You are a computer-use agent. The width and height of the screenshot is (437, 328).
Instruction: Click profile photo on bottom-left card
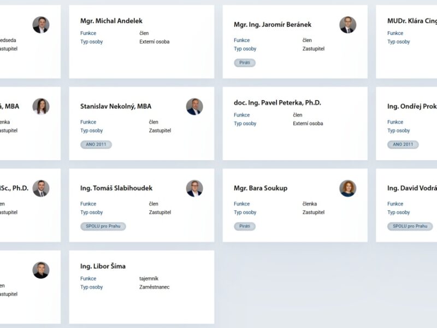click(41, 270)
